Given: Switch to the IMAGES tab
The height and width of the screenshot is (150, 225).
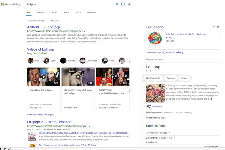Looking at the screenshot, I should (x=40, y=12).
